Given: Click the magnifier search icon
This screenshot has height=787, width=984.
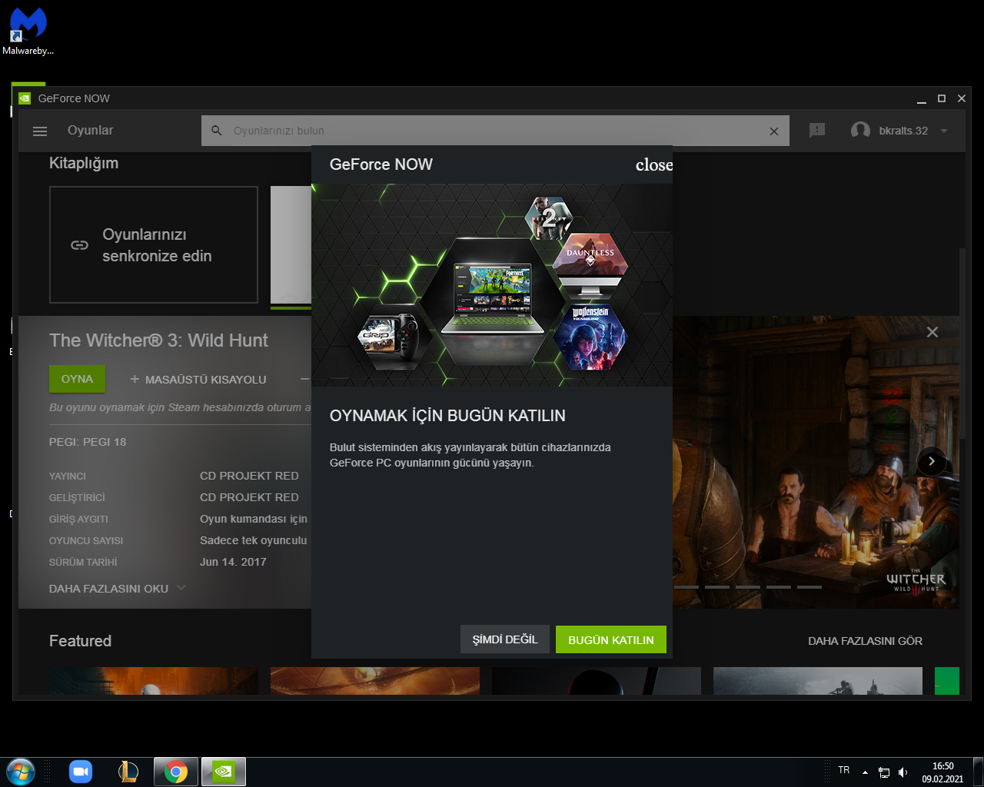Looking at the screenshot, I should (x=217, y=131).
